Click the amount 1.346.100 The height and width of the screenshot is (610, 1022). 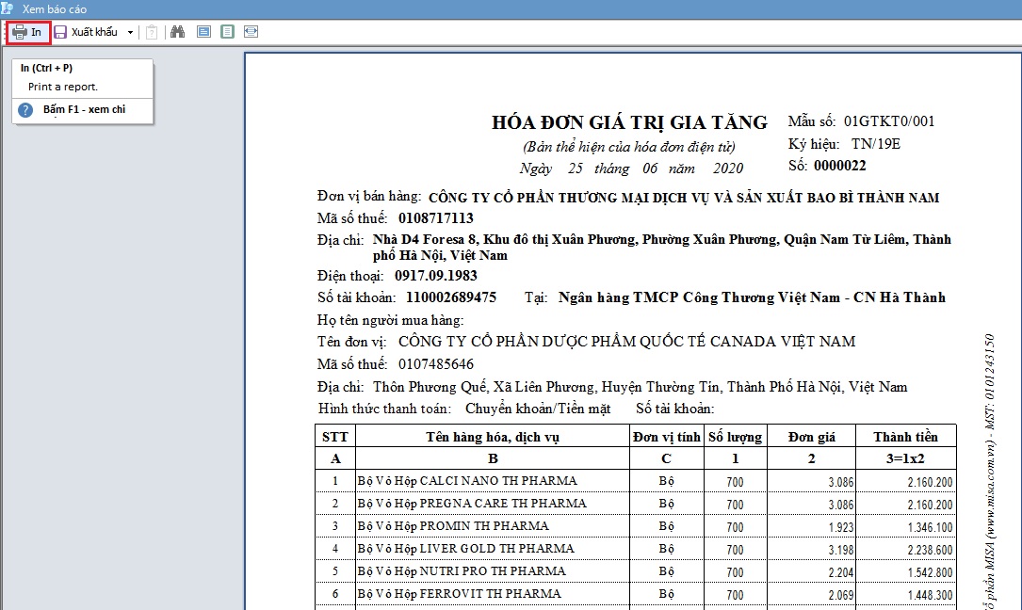pyautogui.click(x=930, y=527)
